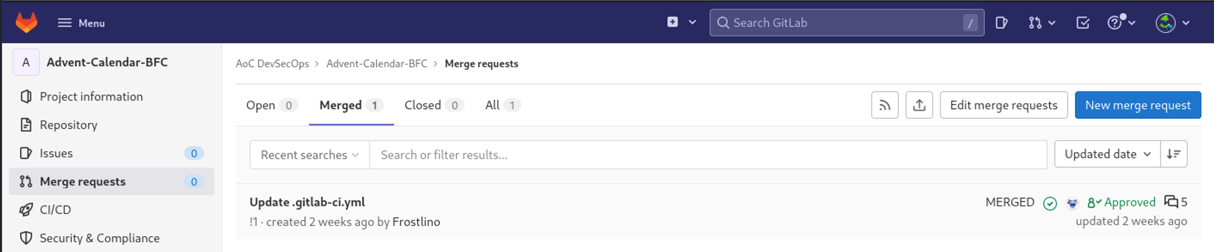
Task: Open the To-Do list checkmark icon
Action: click(1083, 22)
